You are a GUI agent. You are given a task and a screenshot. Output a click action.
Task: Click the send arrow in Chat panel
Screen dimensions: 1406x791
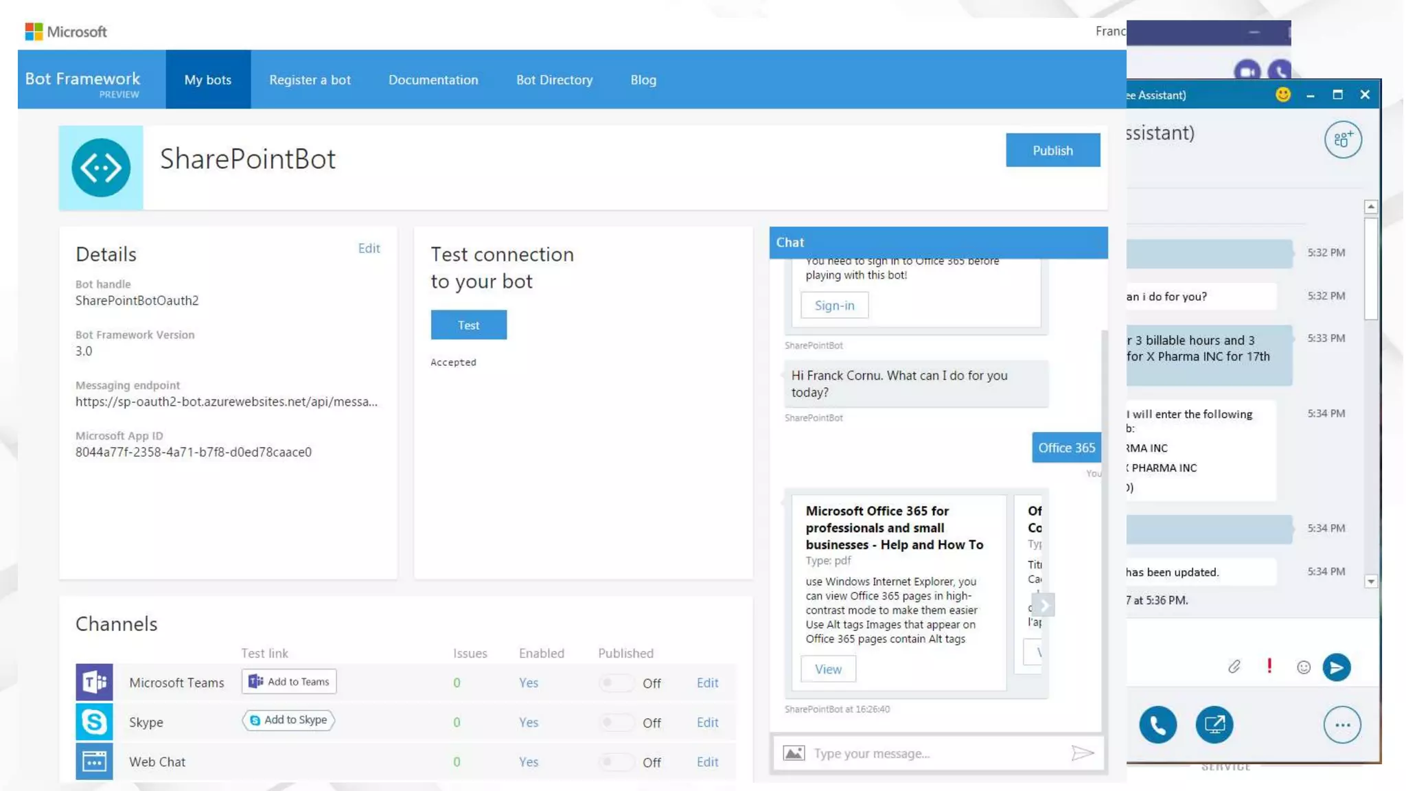1082,753
